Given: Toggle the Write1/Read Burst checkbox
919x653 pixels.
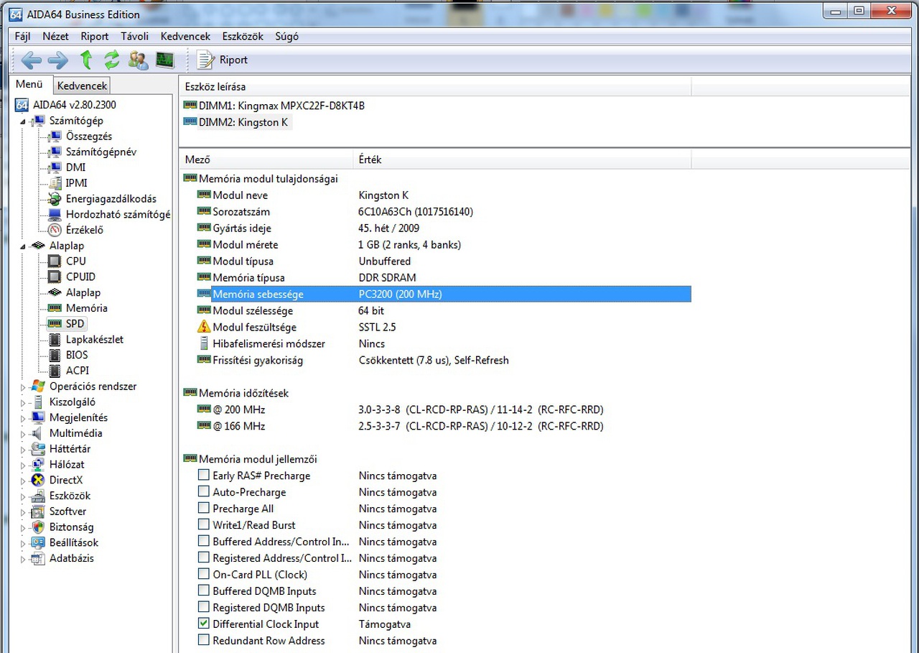Looking at the screenshot, I should click(204, 524).
